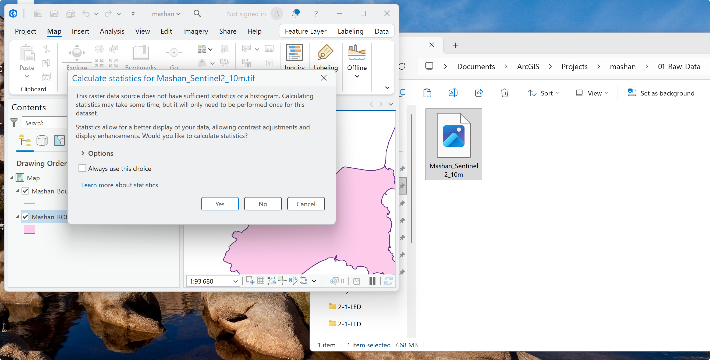Viewport: 710px width, 360px height.
Task: Click the pink Mashan_ROI symbol swatch
Action: (29, 229)
